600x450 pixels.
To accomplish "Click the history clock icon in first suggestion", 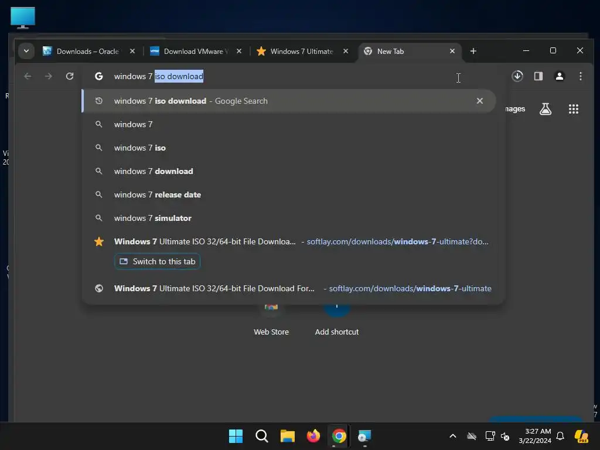I will pos(98,101).
